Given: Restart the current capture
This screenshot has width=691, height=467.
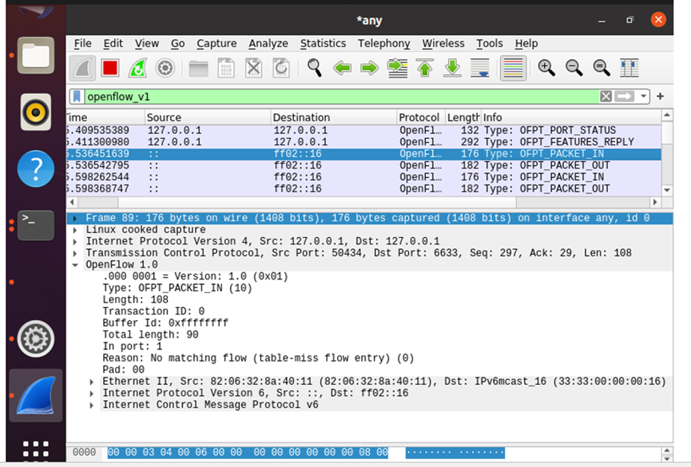Looking at the screenshot, I should tap(137, 69).
